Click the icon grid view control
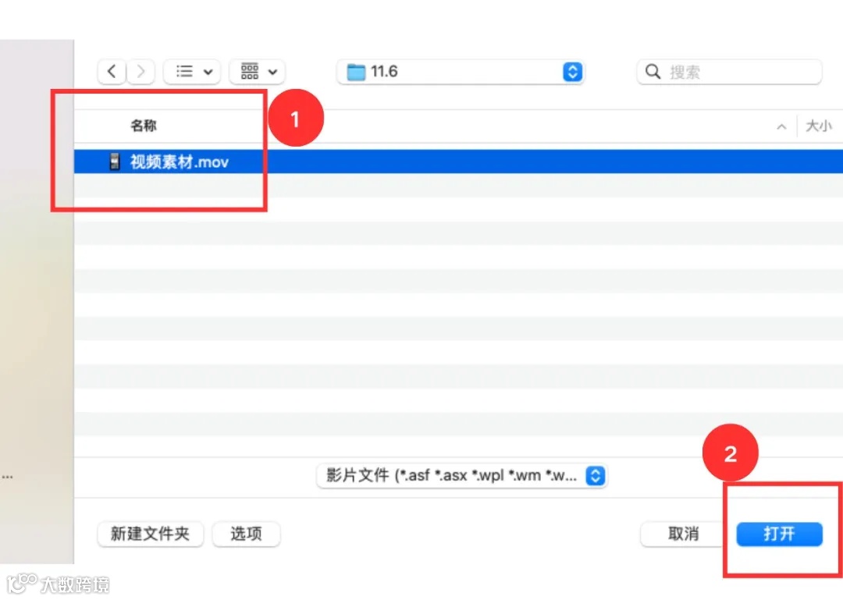 click(x=250, y=71)
